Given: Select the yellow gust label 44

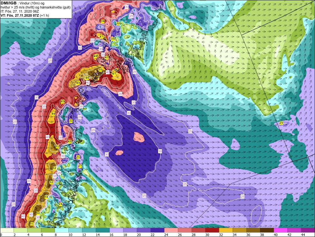Looking at the screenshot, I should pyautogui.click(x=53, y=114).
